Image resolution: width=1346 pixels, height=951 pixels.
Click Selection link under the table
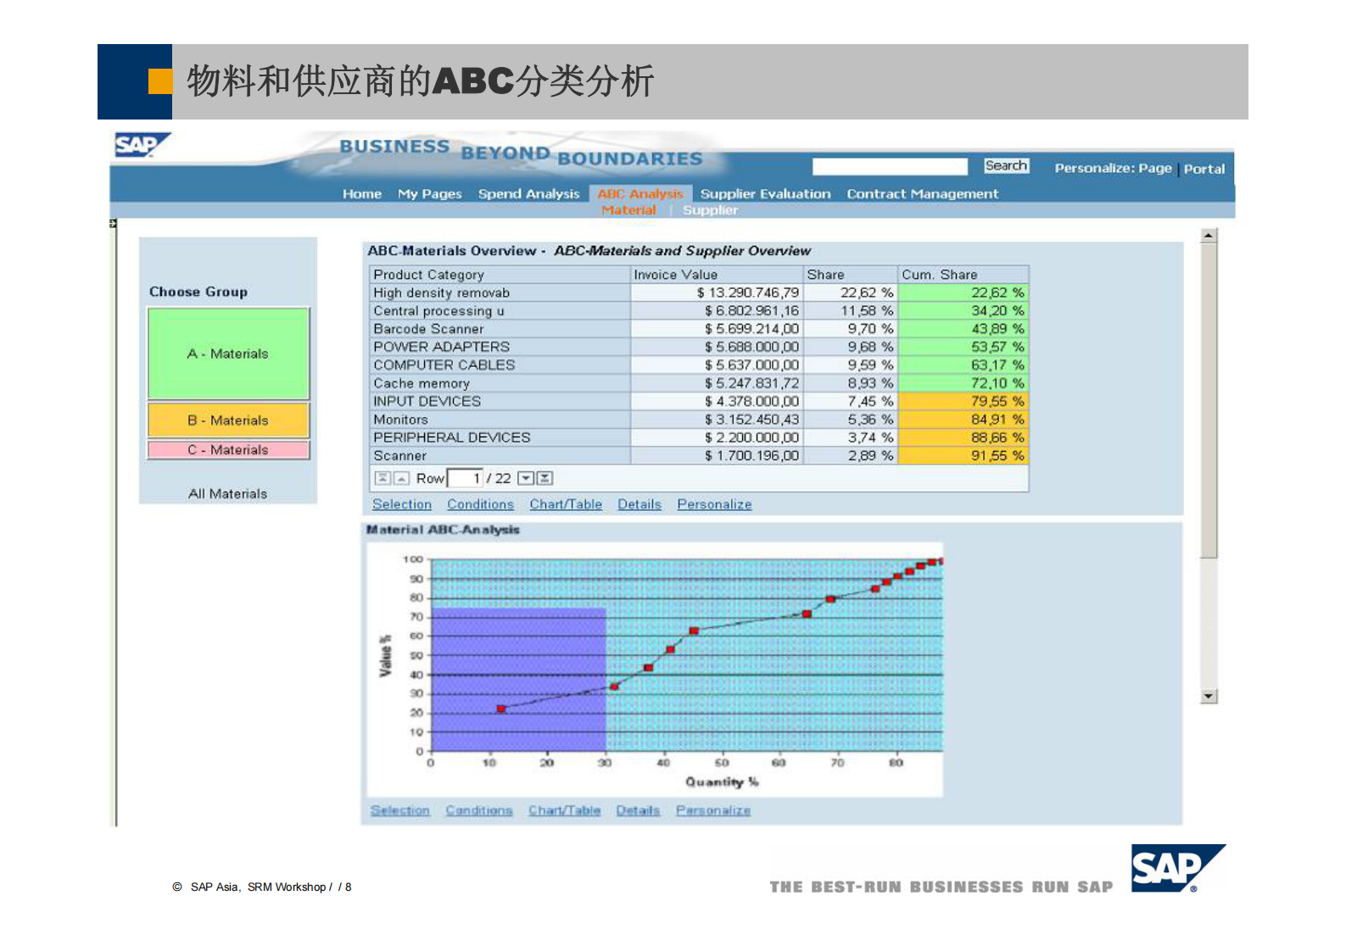click(x=402, y=504)
